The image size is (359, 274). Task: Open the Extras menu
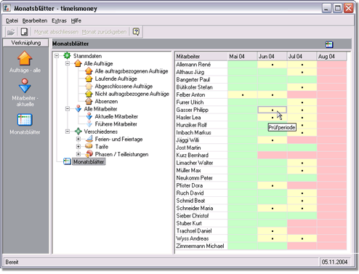59,21
